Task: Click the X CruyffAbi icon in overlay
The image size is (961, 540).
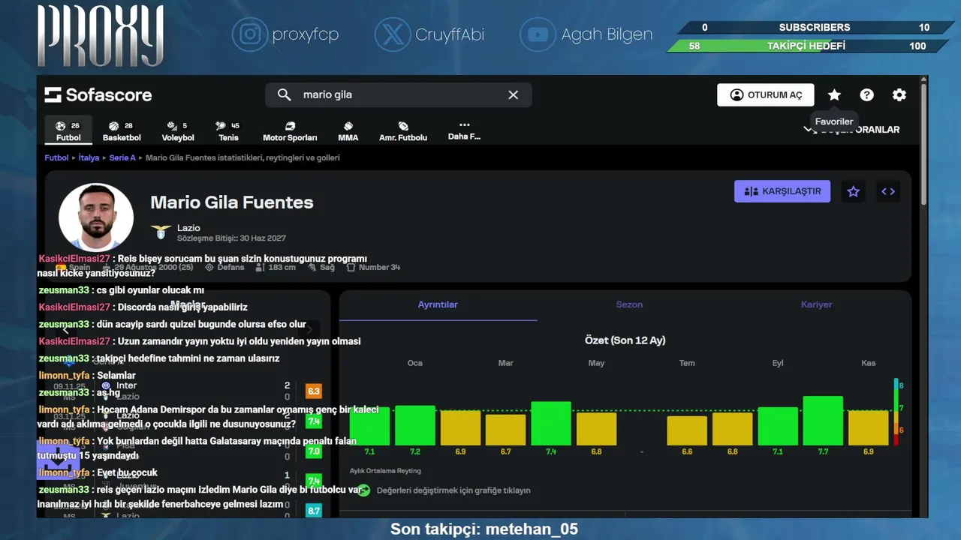Action: pos(393,34)
